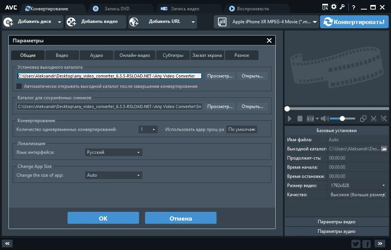The height and width of the screenshot is (250, 391).
Task: Open the Русский language dropdown
Action: 113,152
